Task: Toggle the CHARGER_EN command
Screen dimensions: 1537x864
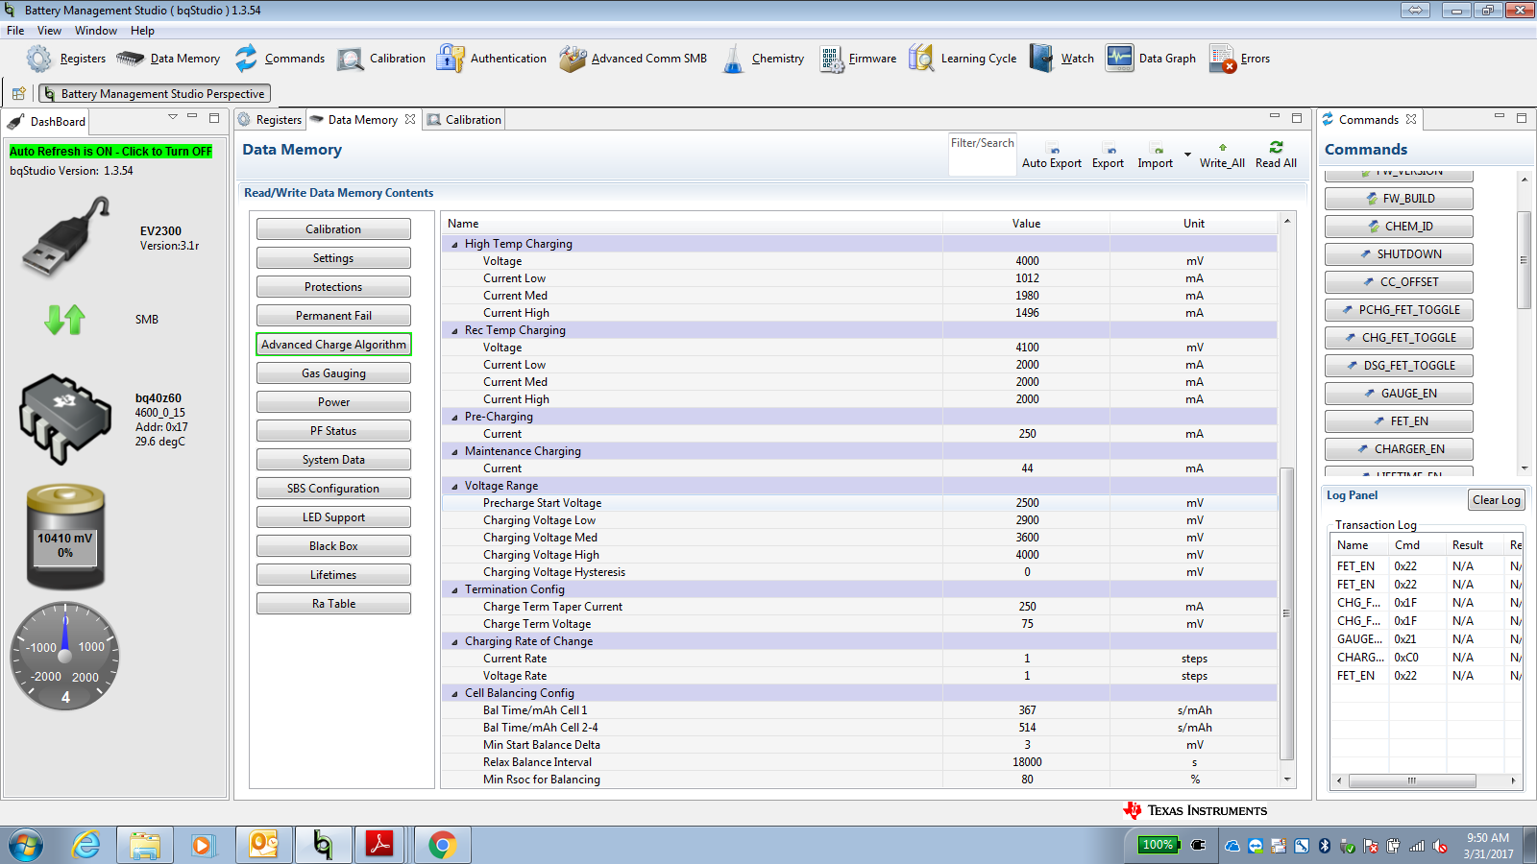Action: (1399, 448)
